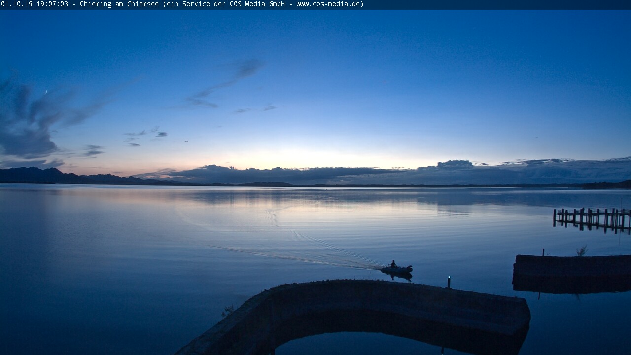This screenshot has width=631, height=355.
Task: Click the crescent moon in the sky
Action: coord(46,92)
